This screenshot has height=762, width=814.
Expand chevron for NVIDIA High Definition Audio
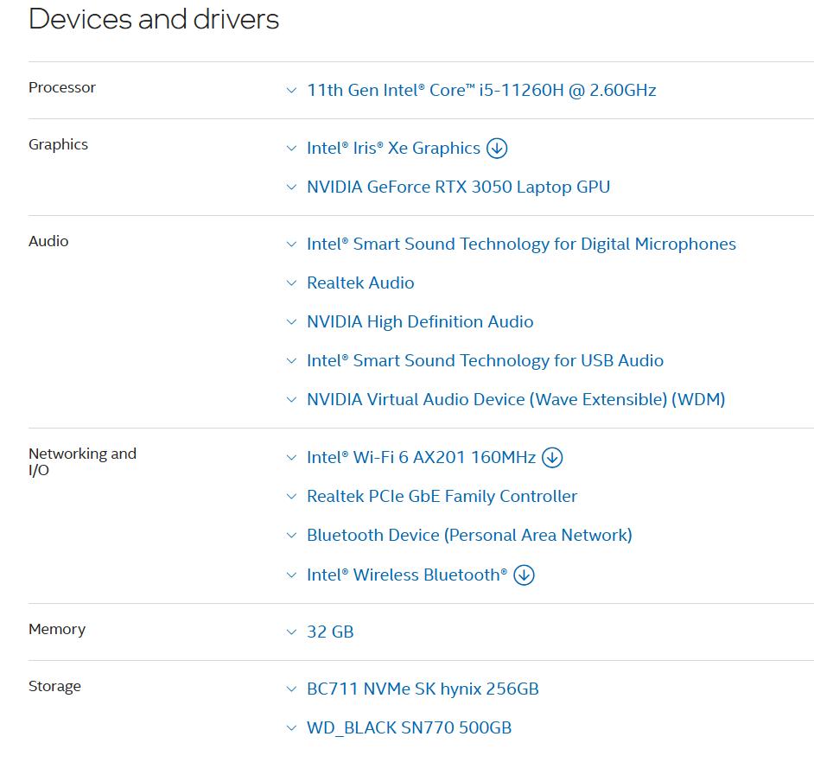coord(292,322)
